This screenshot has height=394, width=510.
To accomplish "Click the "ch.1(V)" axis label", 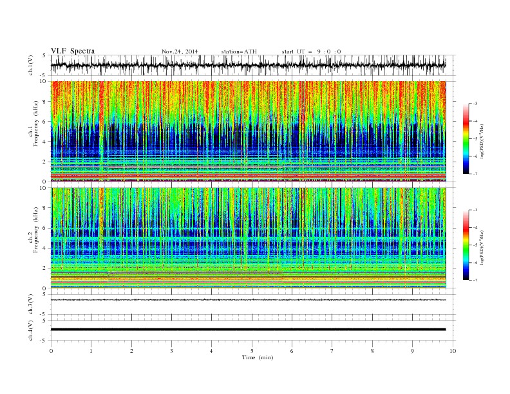I will coord(31,65).
